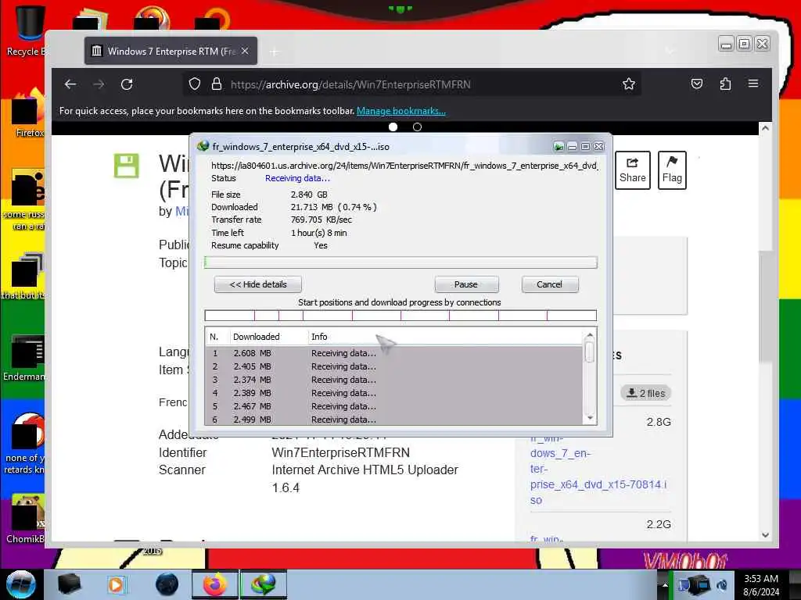This screenshot has height=600, width=801.
Task: Switch to Firefox in the taskbar
Action: coord(215,584)
